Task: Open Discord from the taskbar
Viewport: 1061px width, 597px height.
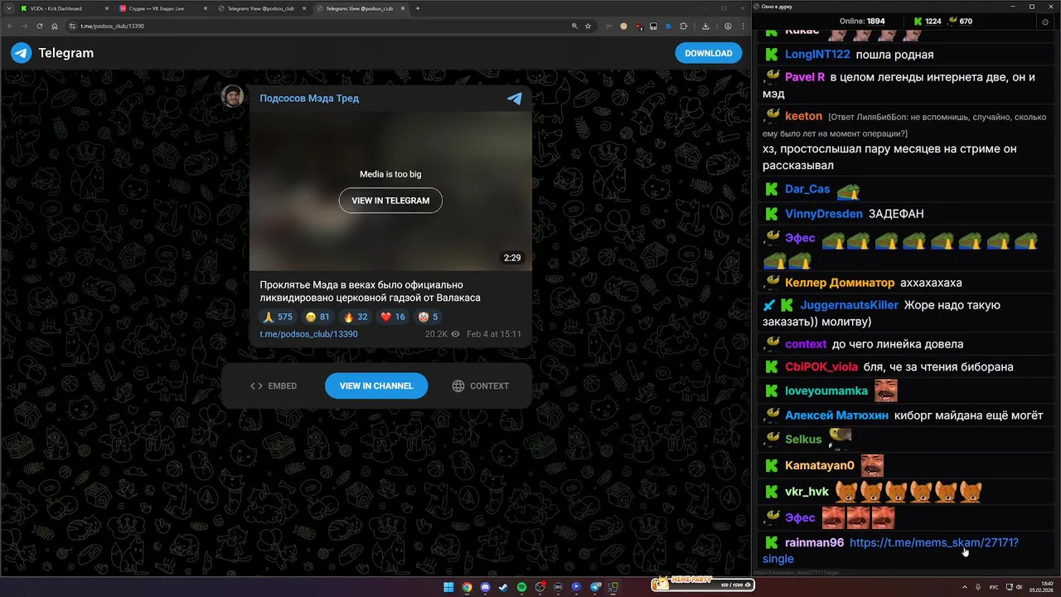Action: (485, 587)
